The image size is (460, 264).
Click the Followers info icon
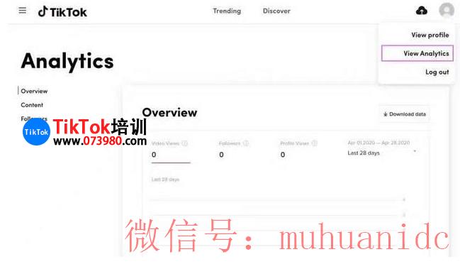click(x=246, y=143)
